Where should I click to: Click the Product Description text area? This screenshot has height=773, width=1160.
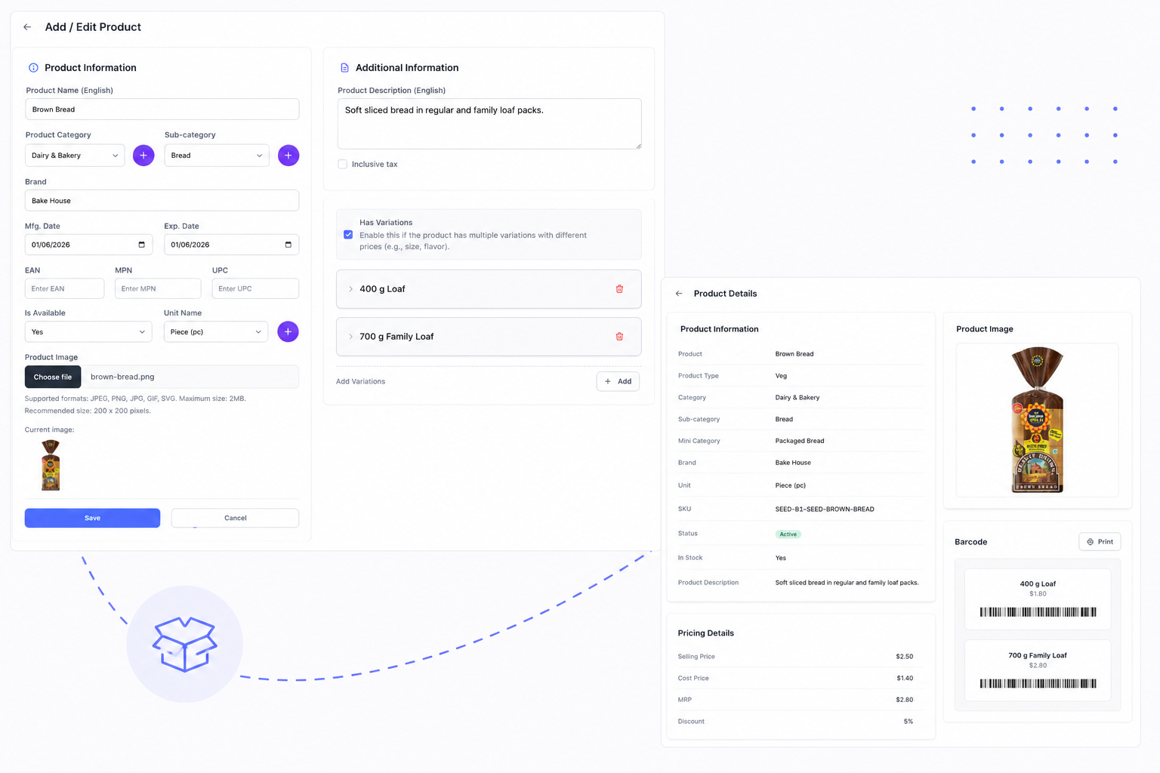pos(489,124)
